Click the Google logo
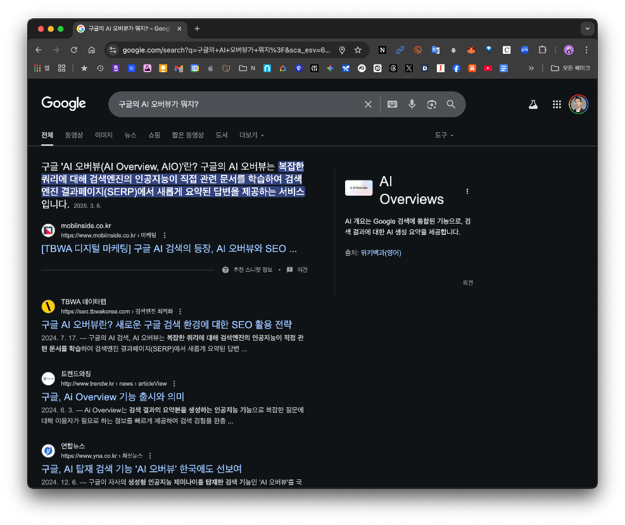The width and height of the screenshot is (625, 525). (63, 103)
